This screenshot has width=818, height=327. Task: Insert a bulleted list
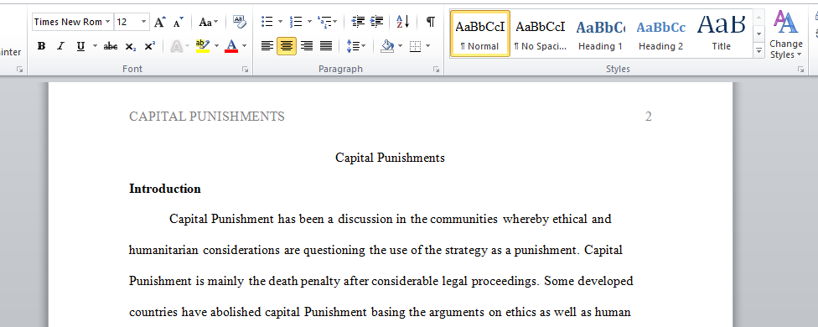[267, 22]
